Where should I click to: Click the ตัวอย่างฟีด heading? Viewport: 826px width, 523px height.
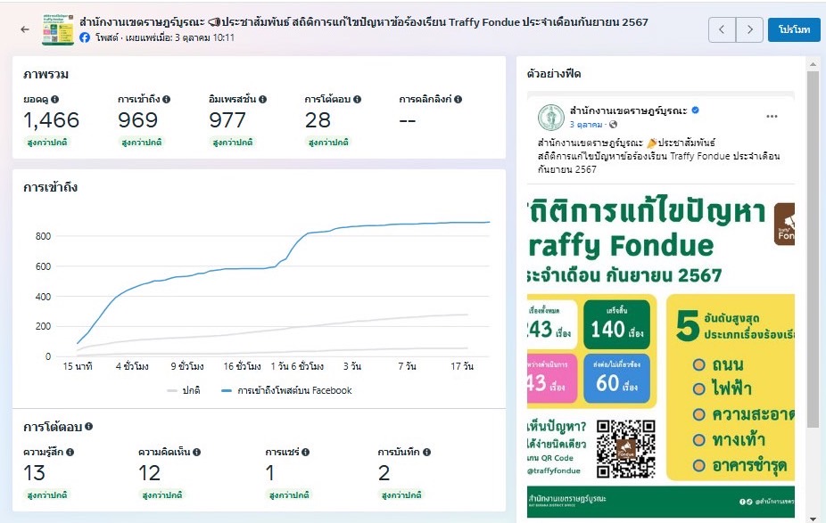point(554,74)
